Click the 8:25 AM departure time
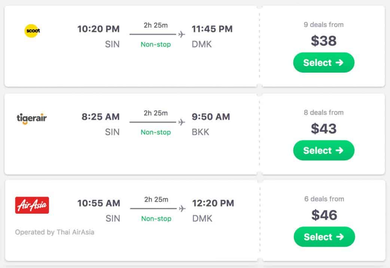 [x=101, y=117]
